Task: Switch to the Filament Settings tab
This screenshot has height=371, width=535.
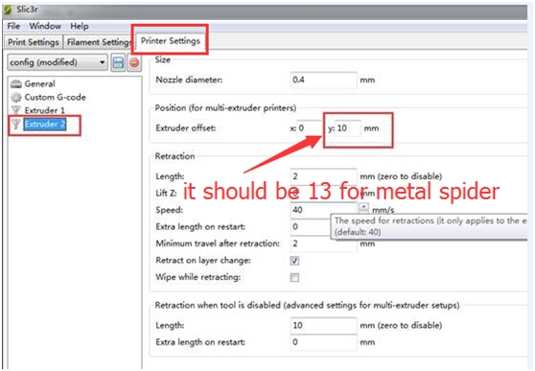Action: click(x=99, y=42)
